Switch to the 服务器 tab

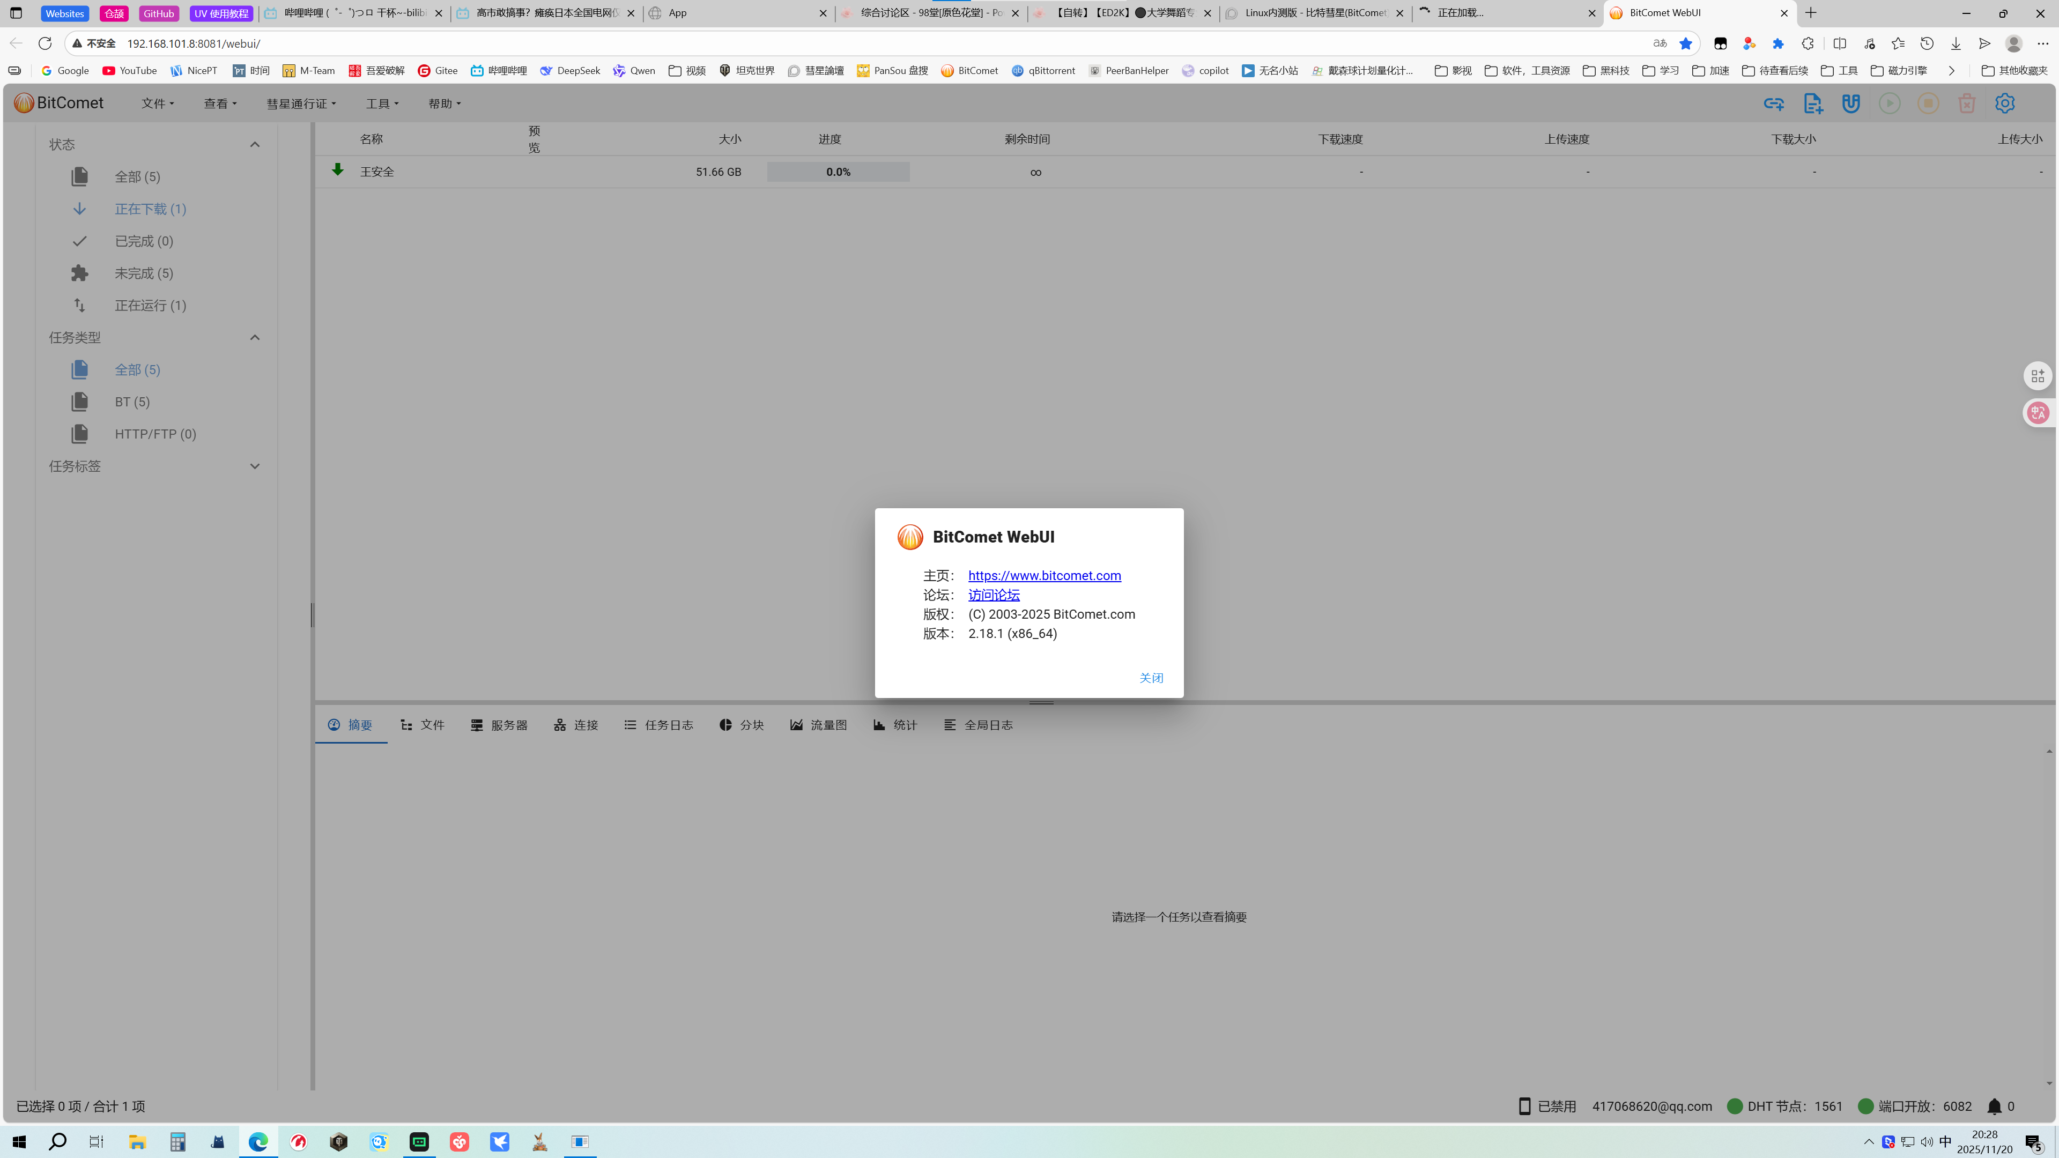click(500, 725)
